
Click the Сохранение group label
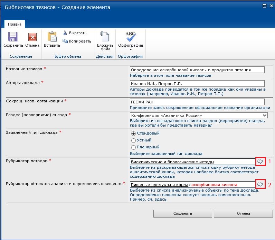click(x=21, y=56)
